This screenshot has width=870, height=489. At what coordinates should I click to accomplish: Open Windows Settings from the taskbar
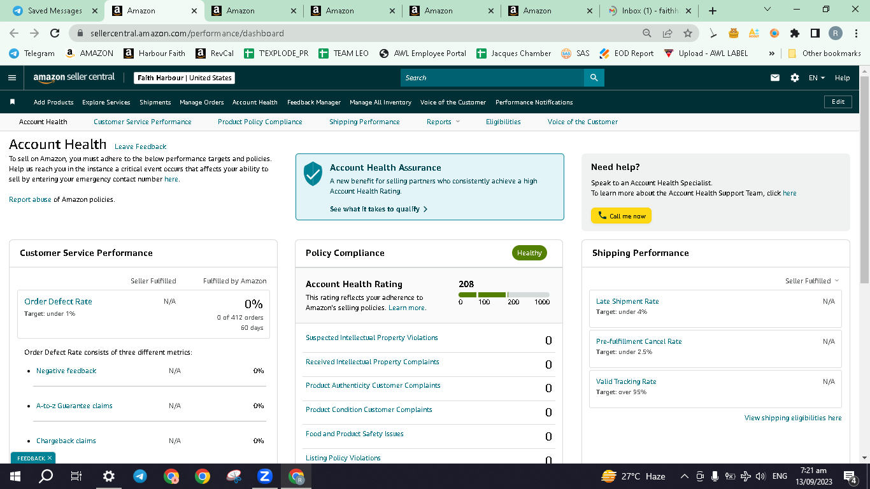click(108, 476)
